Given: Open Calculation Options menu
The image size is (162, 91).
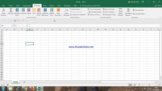Looking at the screenshot, I should click(x=128, y=12).
